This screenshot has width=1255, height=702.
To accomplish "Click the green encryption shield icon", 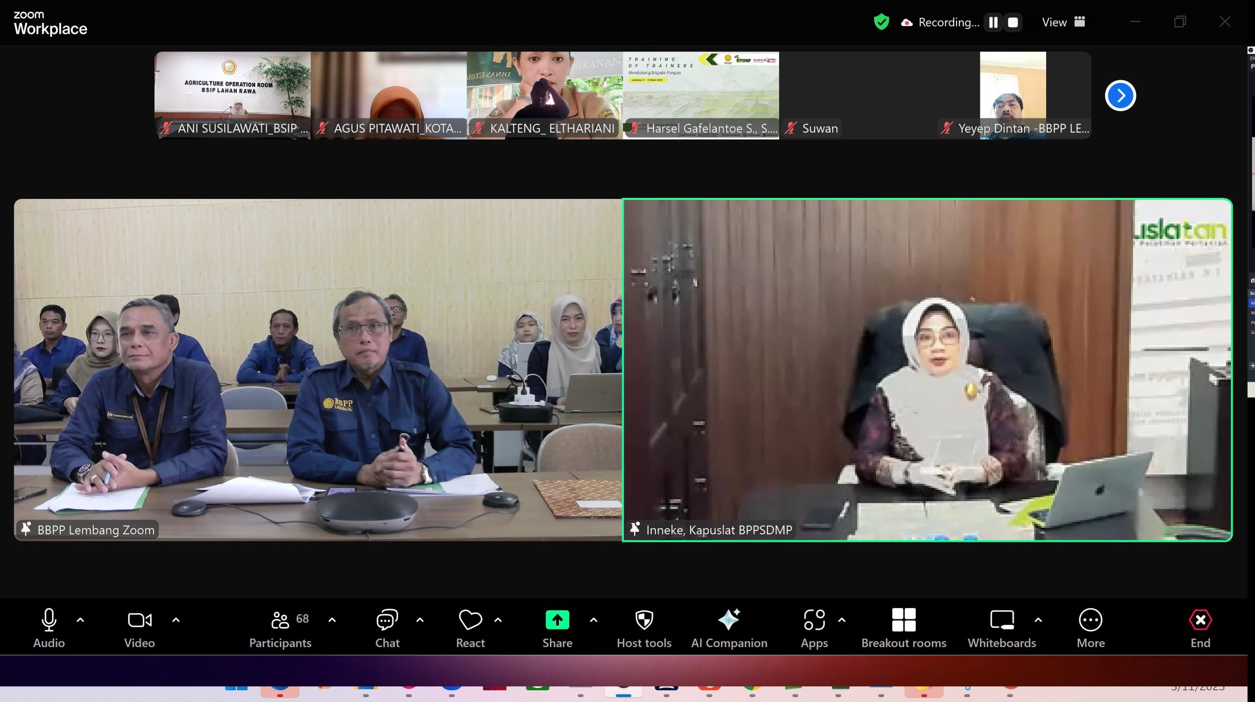I will [x=881, y=22].
